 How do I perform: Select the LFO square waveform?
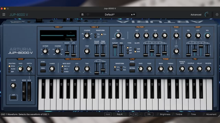click(x=121, y=67)
